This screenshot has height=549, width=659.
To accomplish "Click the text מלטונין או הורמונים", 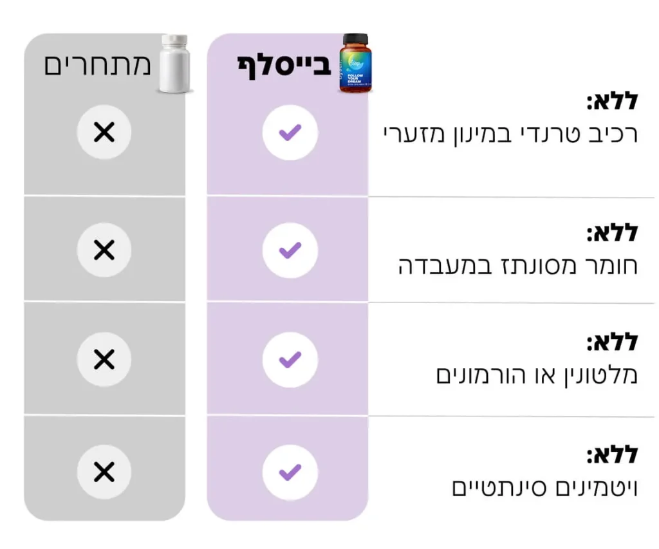I will click(x=536, y=375).
